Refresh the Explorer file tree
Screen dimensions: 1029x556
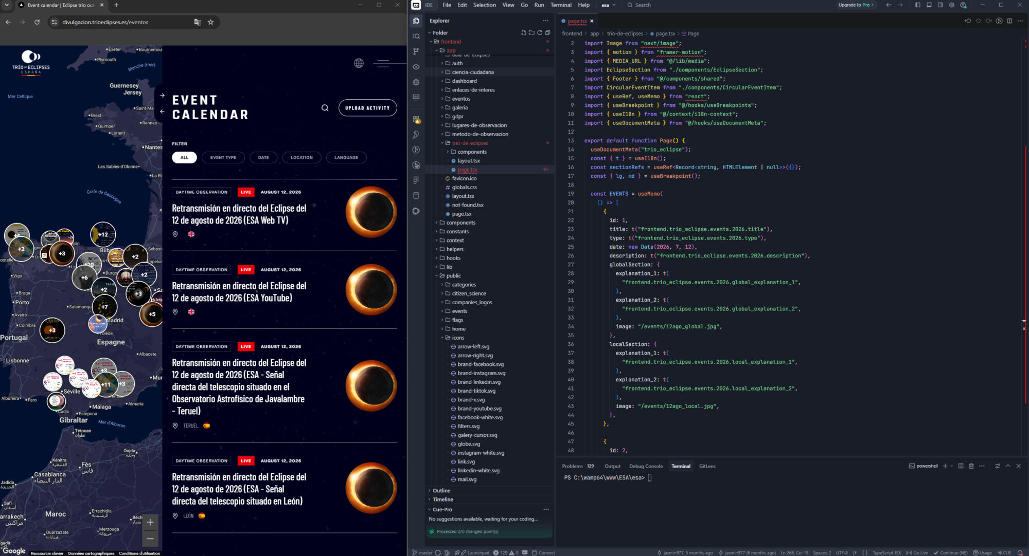540,33
